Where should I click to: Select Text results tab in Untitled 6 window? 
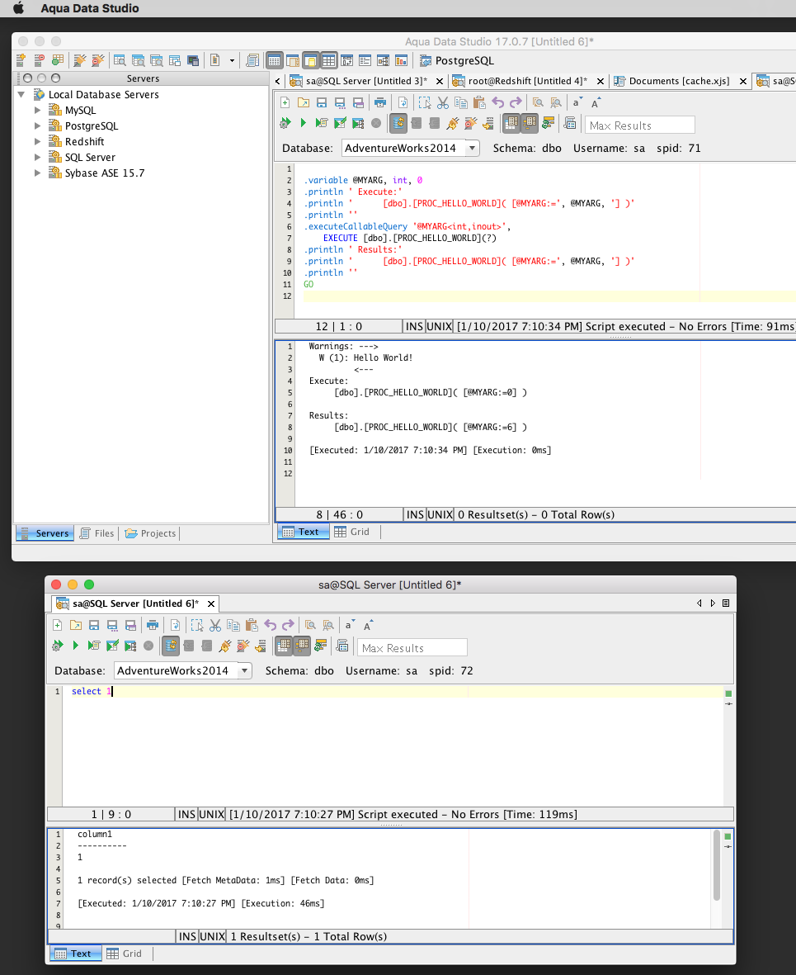74,954
